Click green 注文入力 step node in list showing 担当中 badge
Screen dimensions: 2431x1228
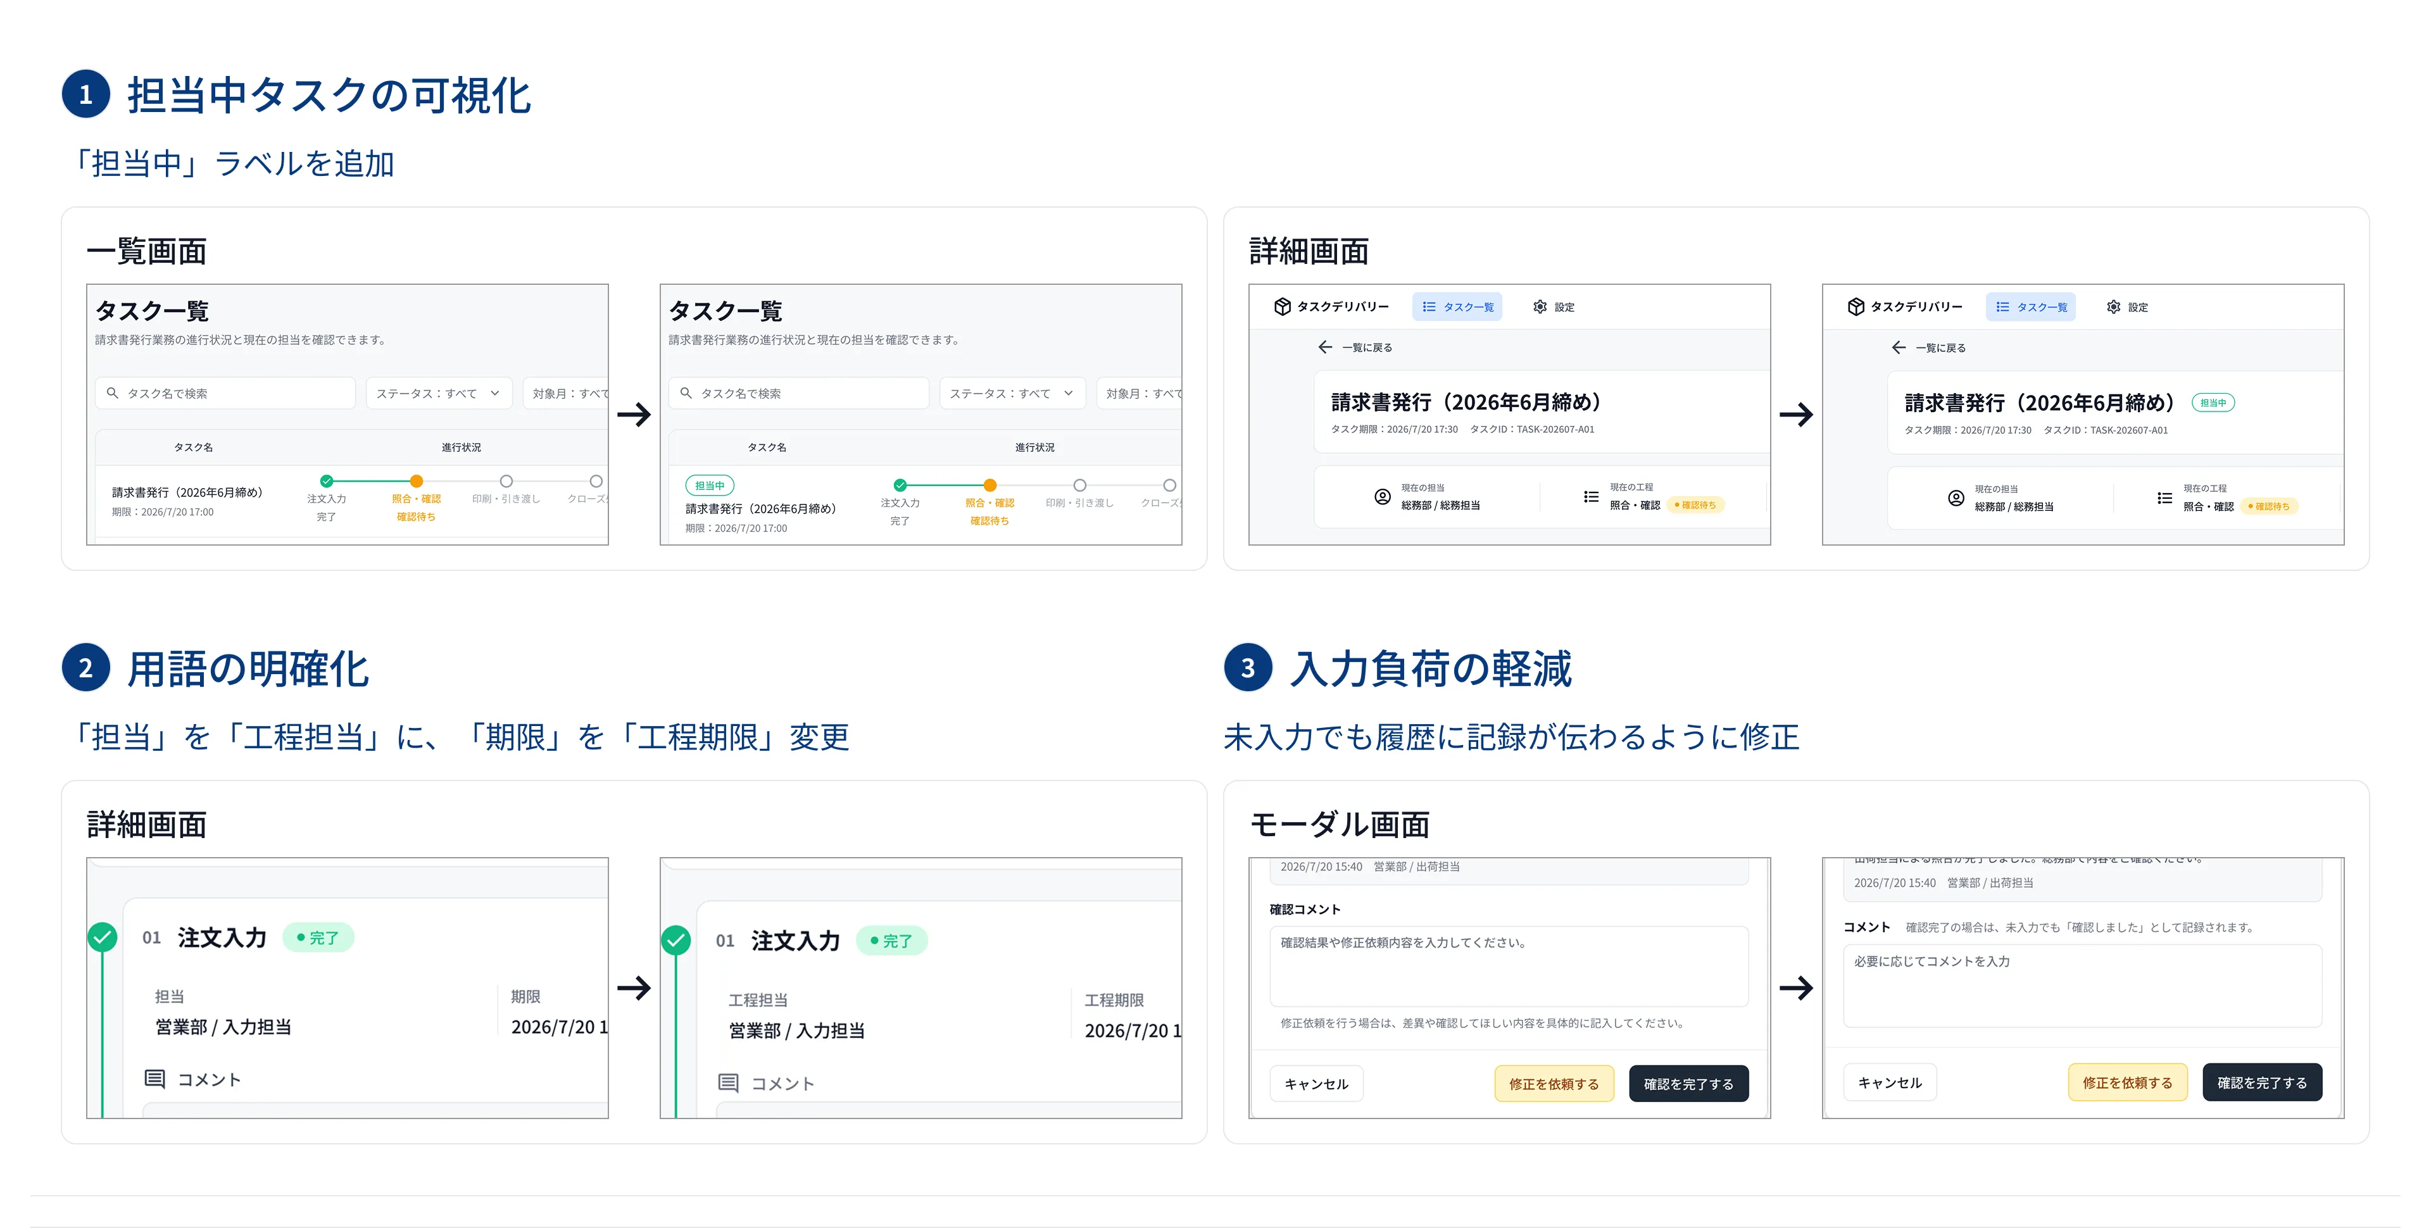tap(900, 485)
